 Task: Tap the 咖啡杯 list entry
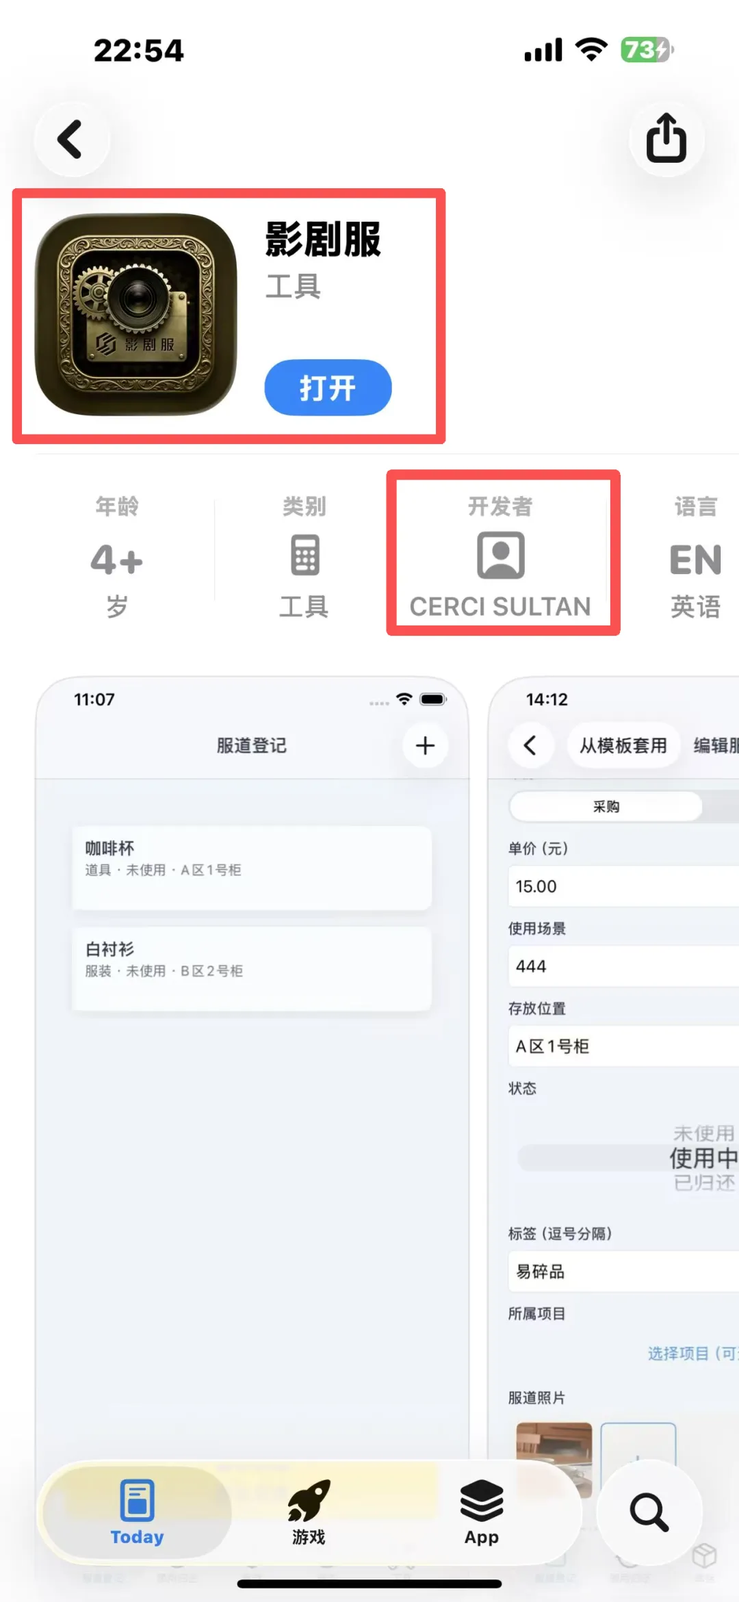point(252,868)
